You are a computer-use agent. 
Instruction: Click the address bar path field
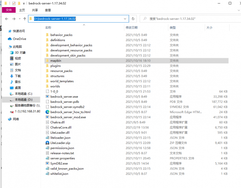(x=78, y=19)
